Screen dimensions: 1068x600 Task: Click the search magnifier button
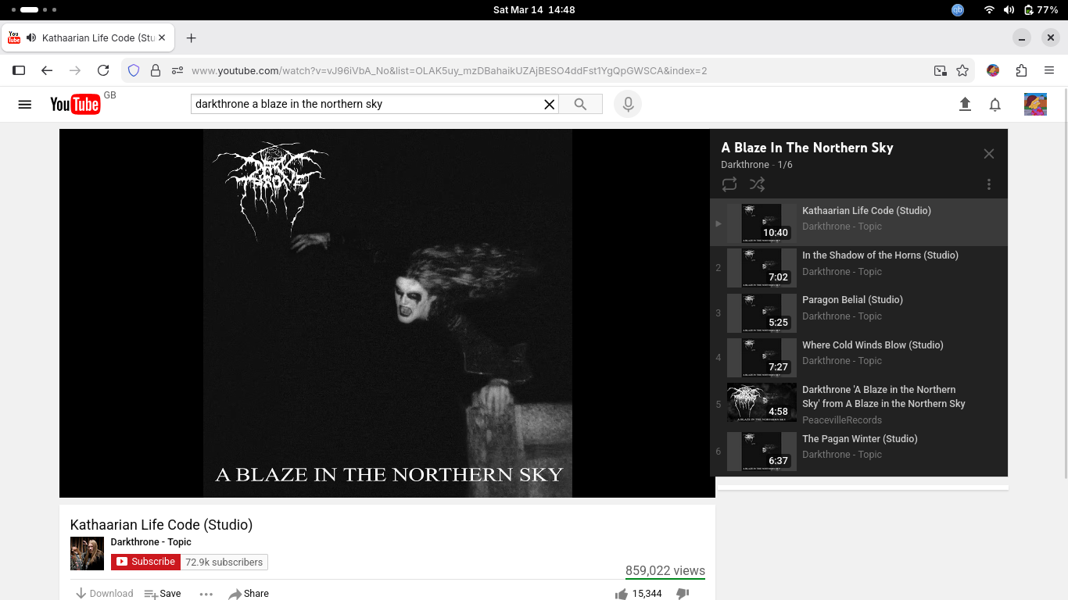(x=580, y=104)
